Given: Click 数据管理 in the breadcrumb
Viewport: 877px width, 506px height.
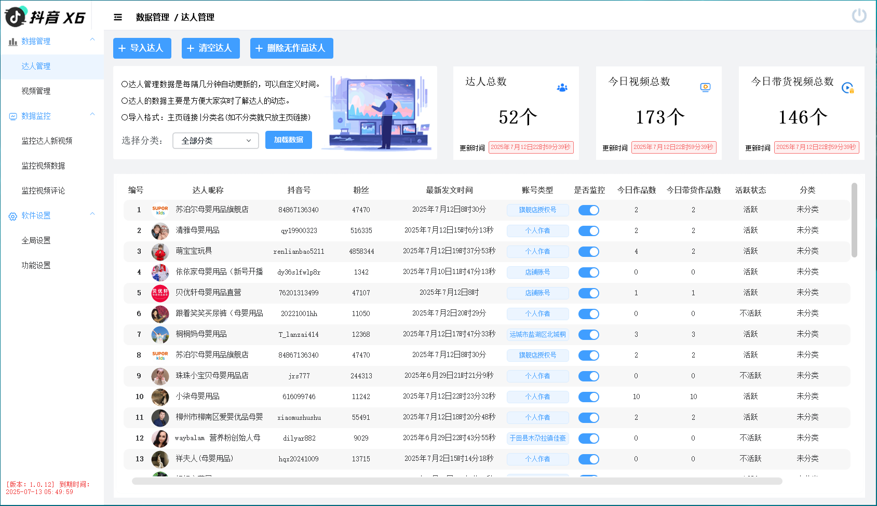Looking at the screenshot, I should (x=153, y=17).
